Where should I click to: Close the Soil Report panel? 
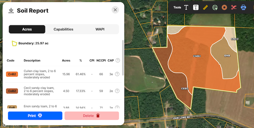coord(115,10)
